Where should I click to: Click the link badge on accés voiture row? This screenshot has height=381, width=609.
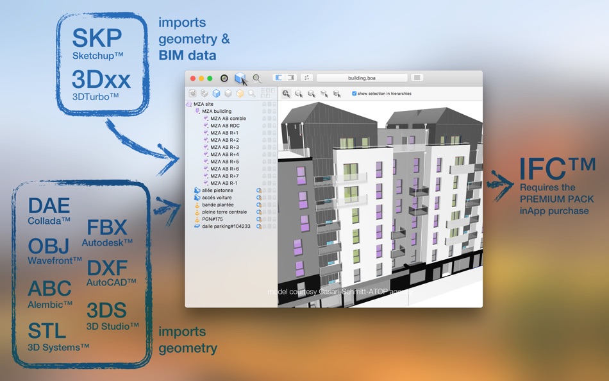[x=259, y=198]
